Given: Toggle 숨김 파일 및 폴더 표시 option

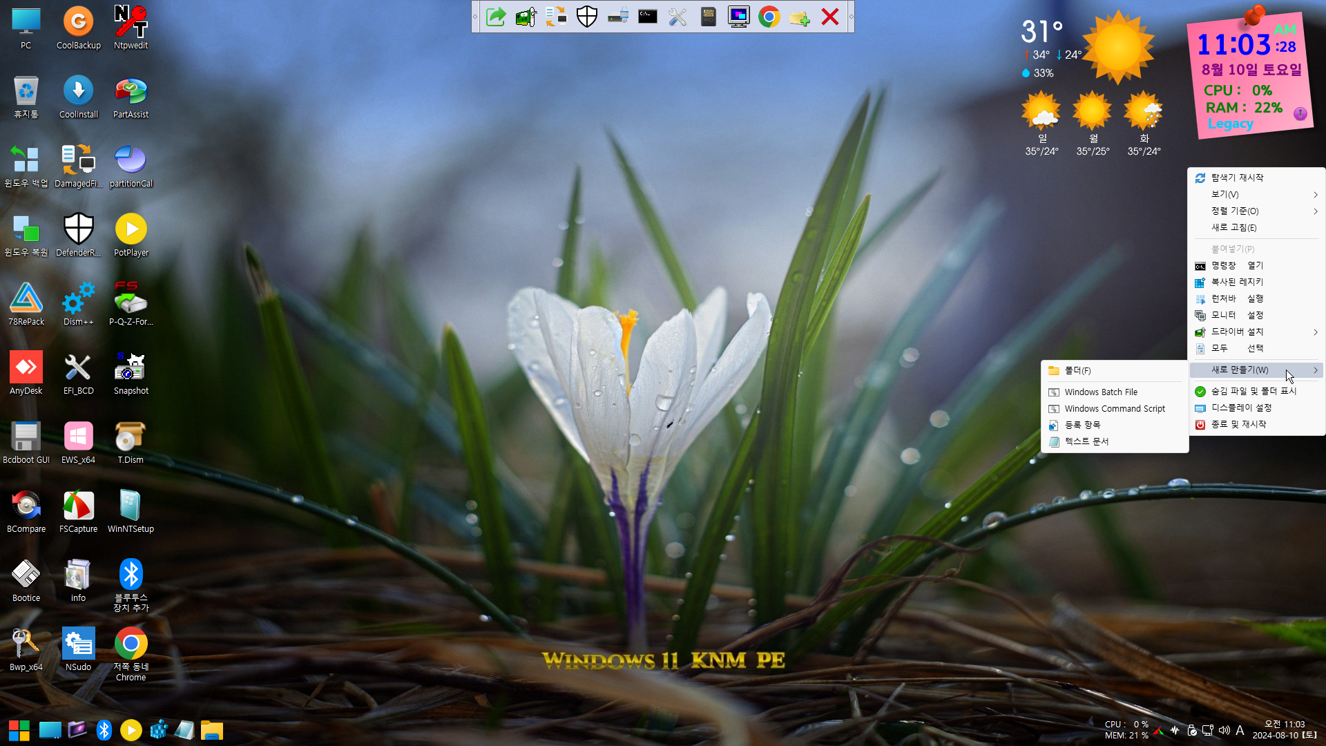Looking at the screenshot, I should pos(1256,391).
